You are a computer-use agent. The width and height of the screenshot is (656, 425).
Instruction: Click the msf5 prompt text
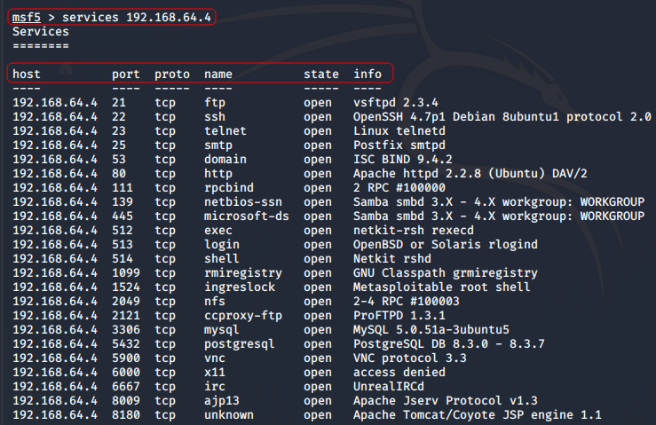(x=27, y=18)
